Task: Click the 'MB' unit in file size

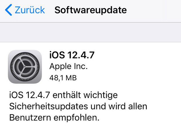Action: pos(71,78)
